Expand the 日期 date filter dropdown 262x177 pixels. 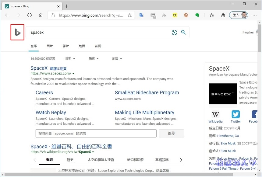click(x=70, y=59)
